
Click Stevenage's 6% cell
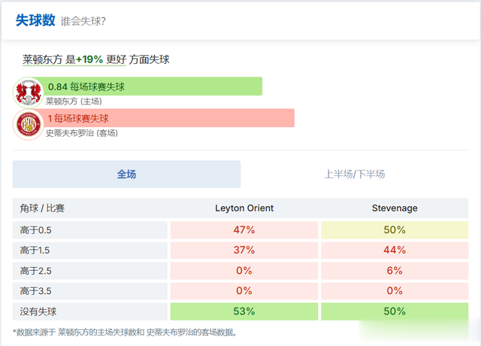[x=395, y=270]
